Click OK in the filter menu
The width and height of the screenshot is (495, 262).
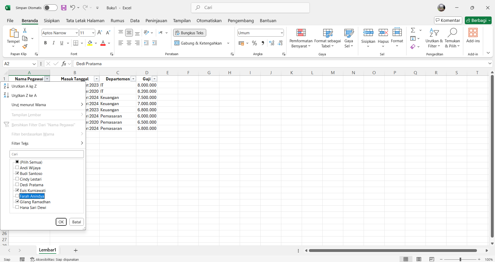click(61, 222)
